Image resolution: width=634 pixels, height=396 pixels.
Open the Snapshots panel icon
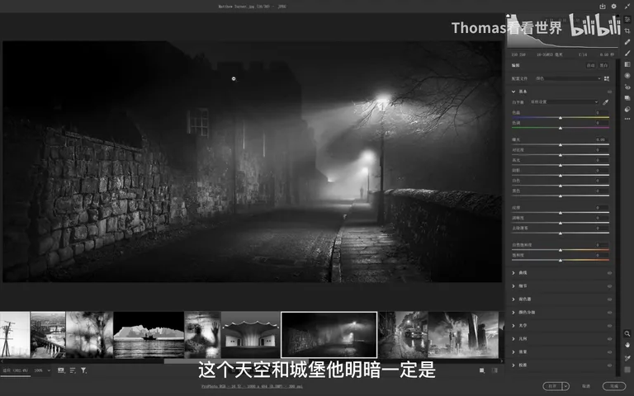(x=627, y=98)
